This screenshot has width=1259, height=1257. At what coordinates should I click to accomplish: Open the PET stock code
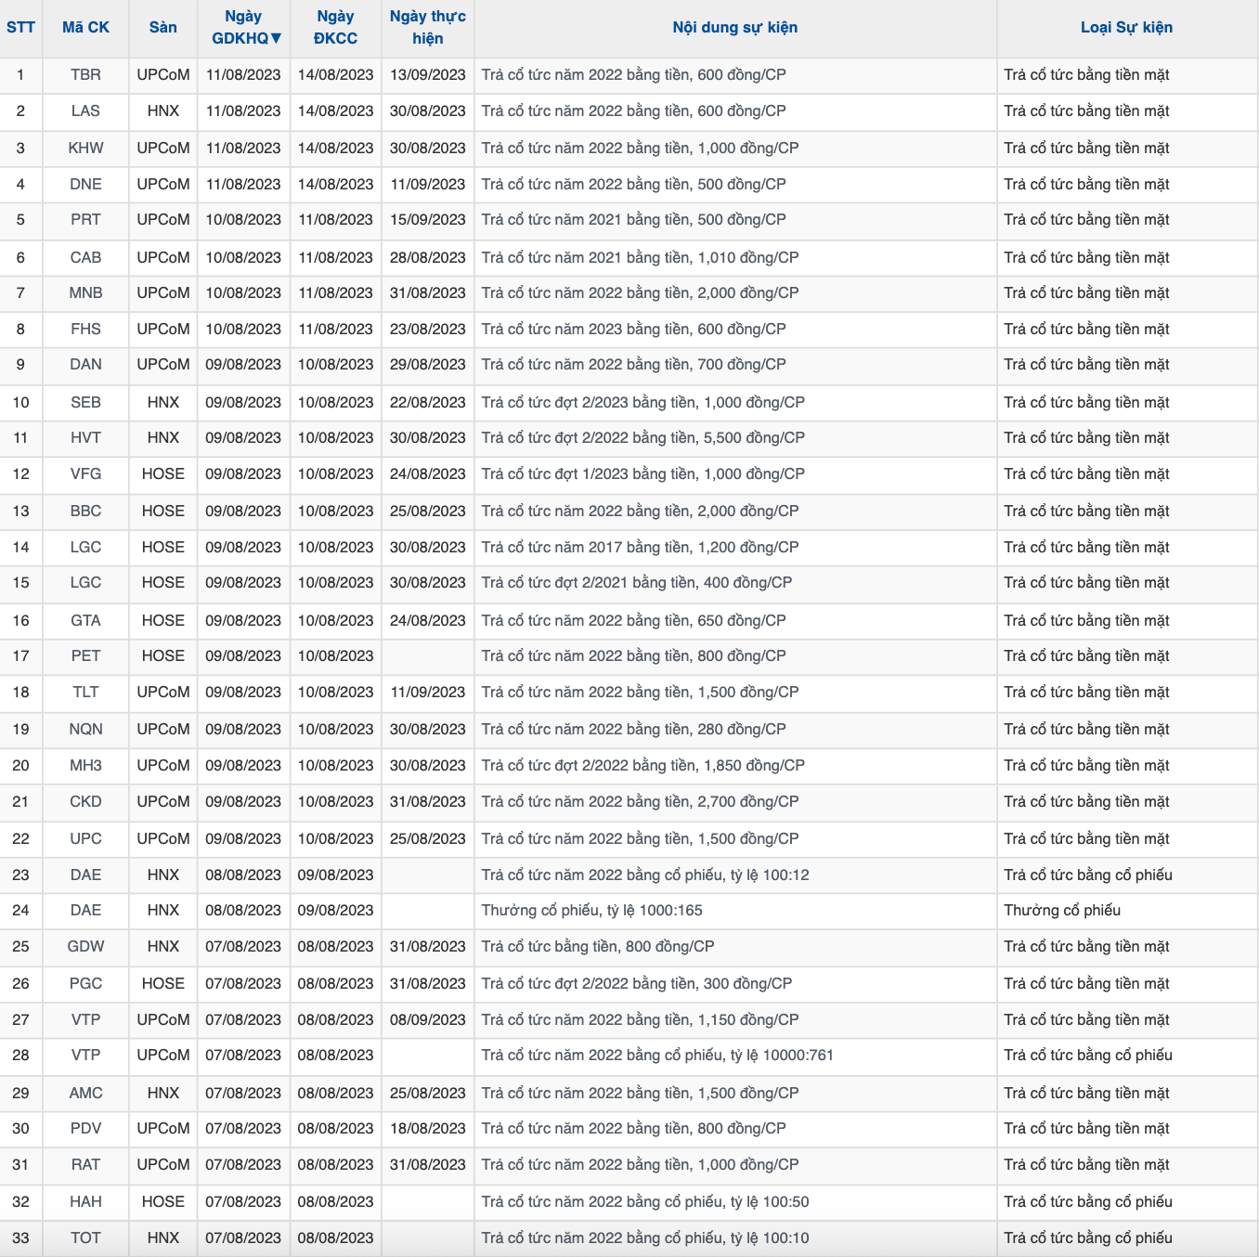click(85, 656)
